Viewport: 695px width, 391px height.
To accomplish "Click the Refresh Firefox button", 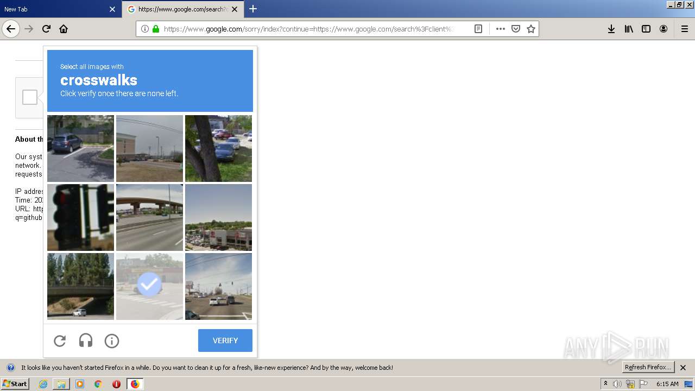I will 648,368.
